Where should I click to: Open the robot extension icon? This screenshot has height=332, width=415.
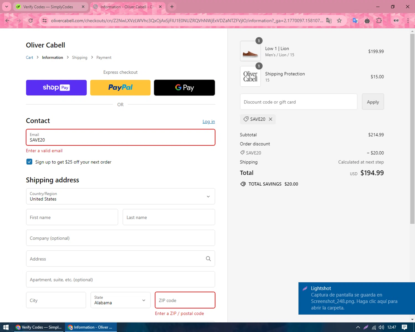[x=367, y=20]
